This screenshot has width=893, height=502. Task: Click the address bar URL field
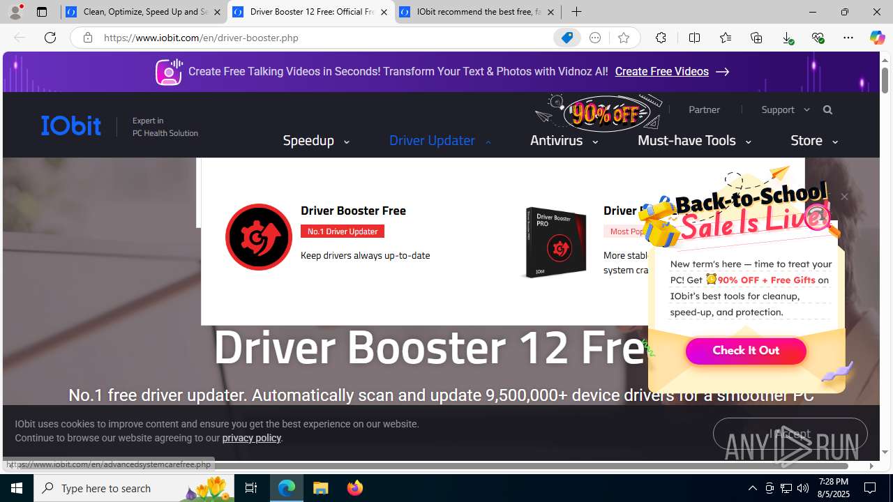(324, 38)
